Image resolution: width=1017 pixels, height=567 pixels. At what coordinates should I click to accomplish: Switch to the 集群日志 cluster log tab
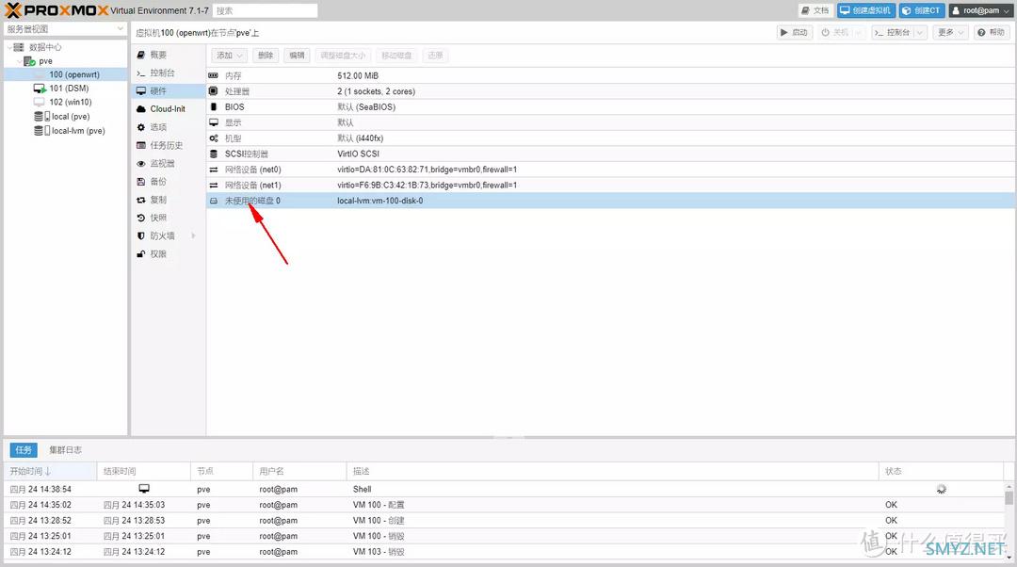point(66,449)
